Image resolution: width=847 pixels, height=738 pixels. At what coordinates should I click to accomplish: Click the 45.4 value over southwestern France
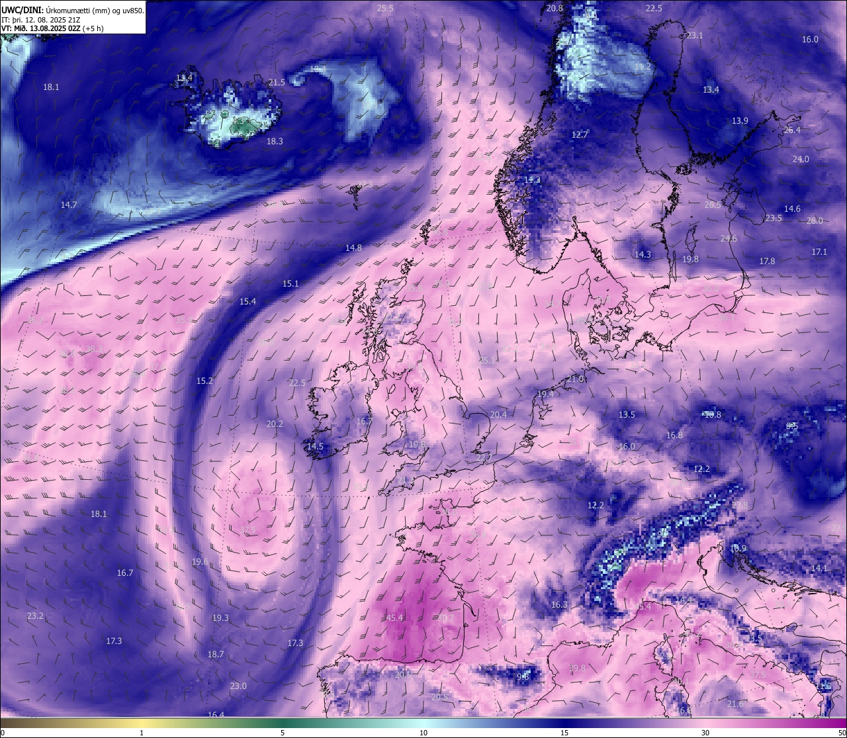[394, 618]
